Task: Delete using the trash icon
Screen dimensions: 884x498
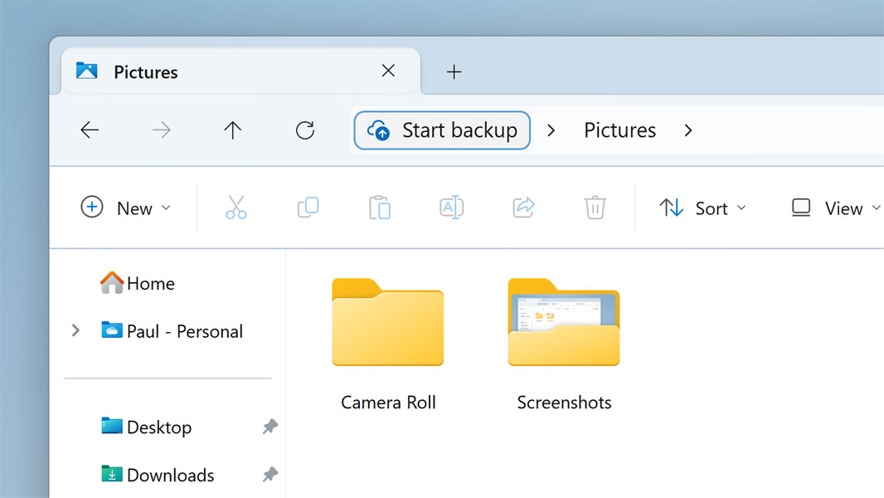Action: click(595, 207)
